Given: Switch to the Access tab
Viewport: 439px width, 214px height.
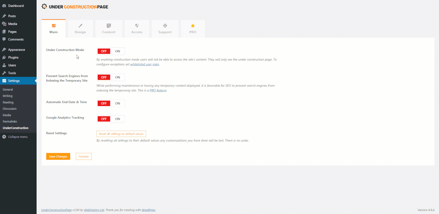Looking at the screenshot, I should pyautogui.click(x=137, y=29).
